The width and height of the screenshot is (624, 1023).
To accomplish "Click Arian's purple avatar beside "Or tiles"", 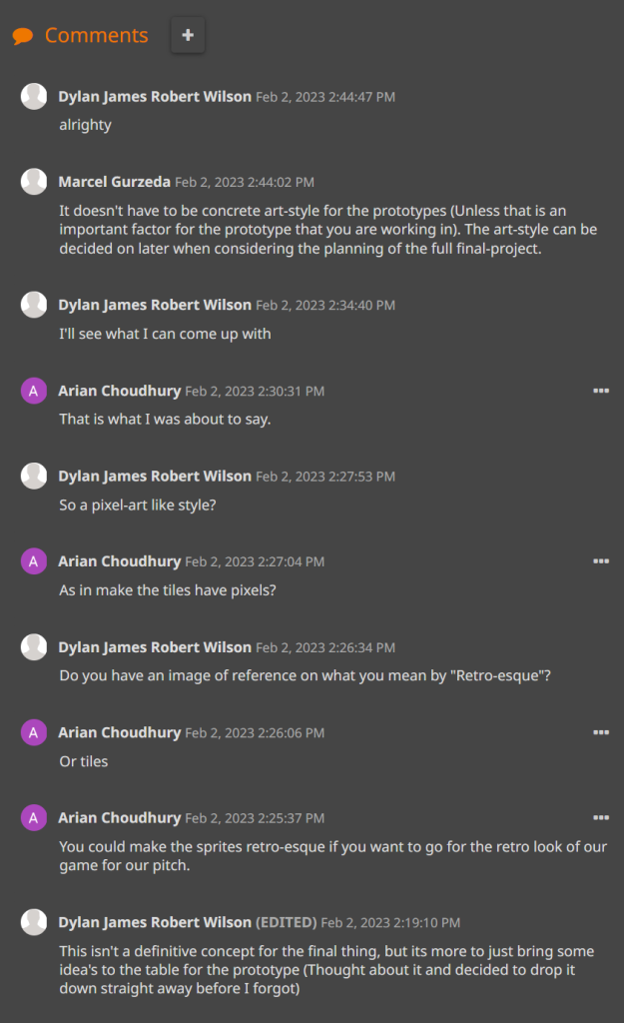I will click(34, 732).
